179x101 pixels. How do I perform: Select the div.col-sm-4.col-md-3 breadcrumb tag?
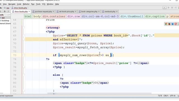(x=100, y=16)
